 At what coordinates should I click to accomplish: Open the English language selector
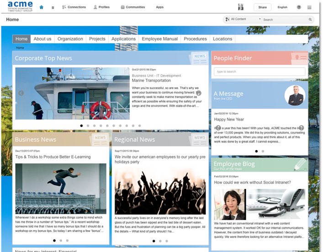[x=282, y=7]
